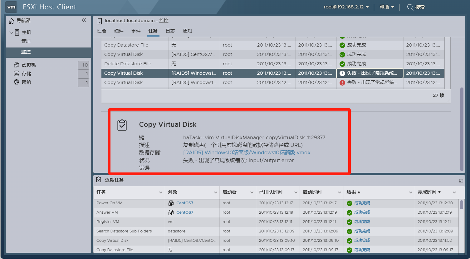The width and height of the screenshot is (470, 259).
Task: Open the 网络 networking item
Action: click(26, 82)
